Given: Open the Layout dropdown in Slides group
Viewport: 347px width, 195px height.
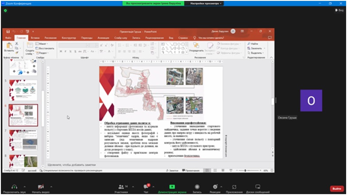Looking at the screenshot, I should pyautogui.click(x=42, y=44).
